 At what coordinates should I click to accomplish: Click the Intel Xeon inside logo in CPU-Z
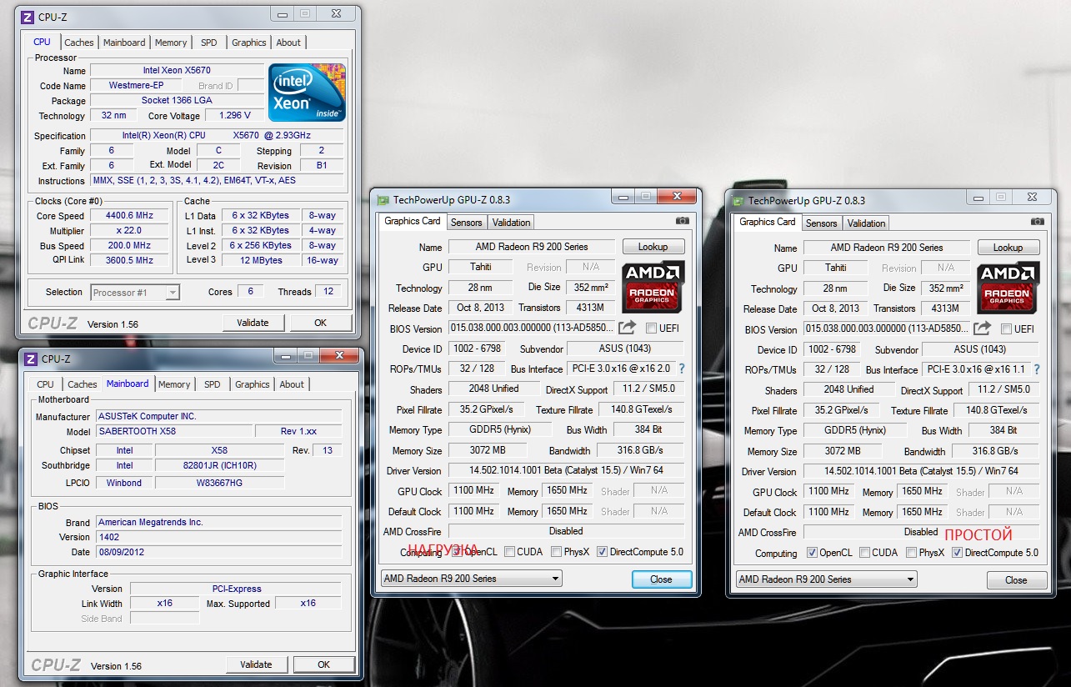pyautogui.click(x=307, y=93)
